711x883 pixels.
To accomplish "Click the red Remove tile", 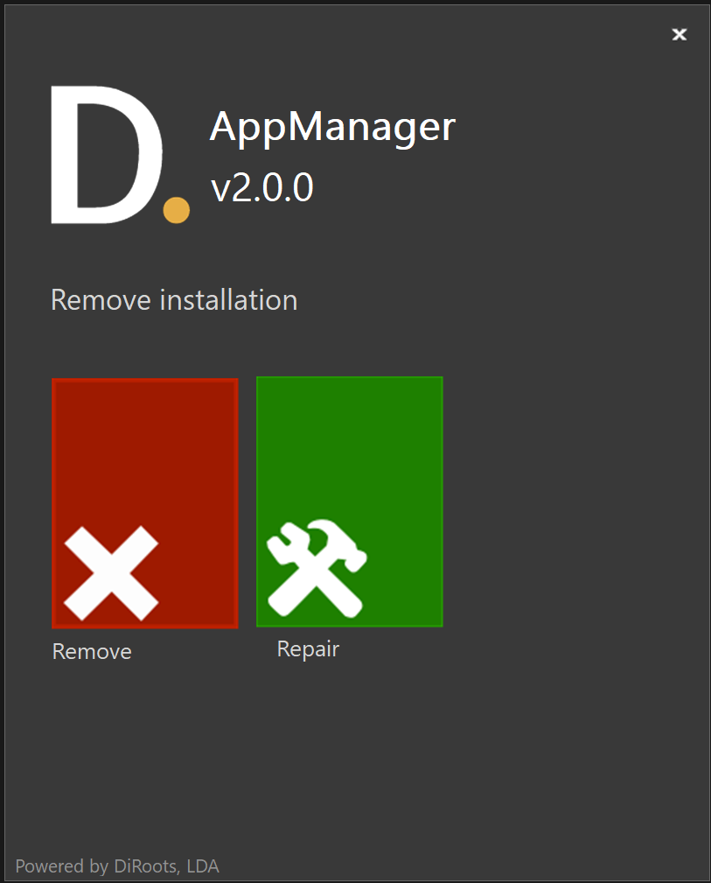I will [x=144, y=503].
